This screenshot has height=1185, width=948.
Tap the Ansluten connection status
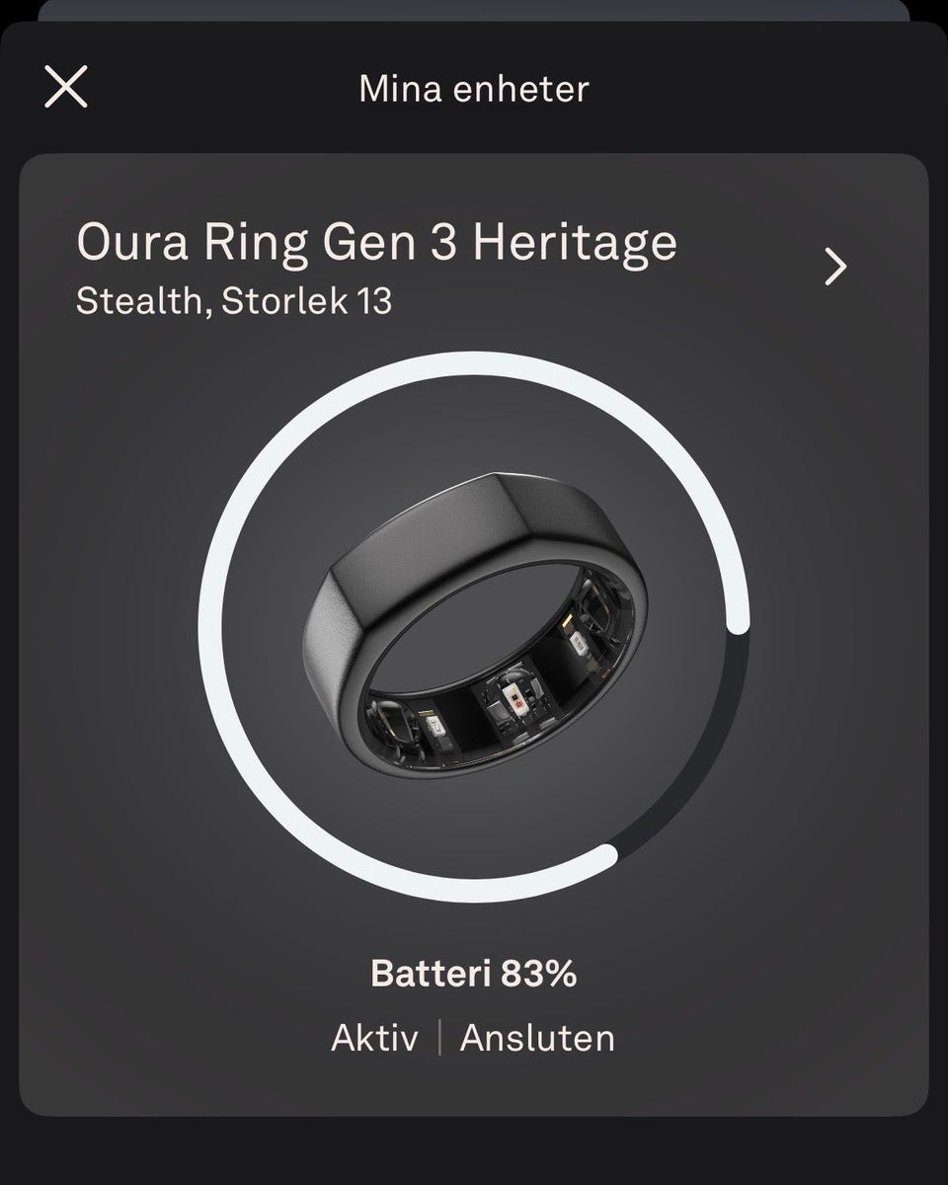(537, 1038)
